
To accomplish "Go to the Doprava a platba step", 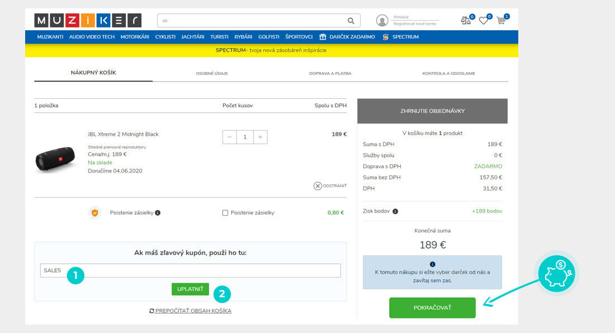I will coord(330,73).
